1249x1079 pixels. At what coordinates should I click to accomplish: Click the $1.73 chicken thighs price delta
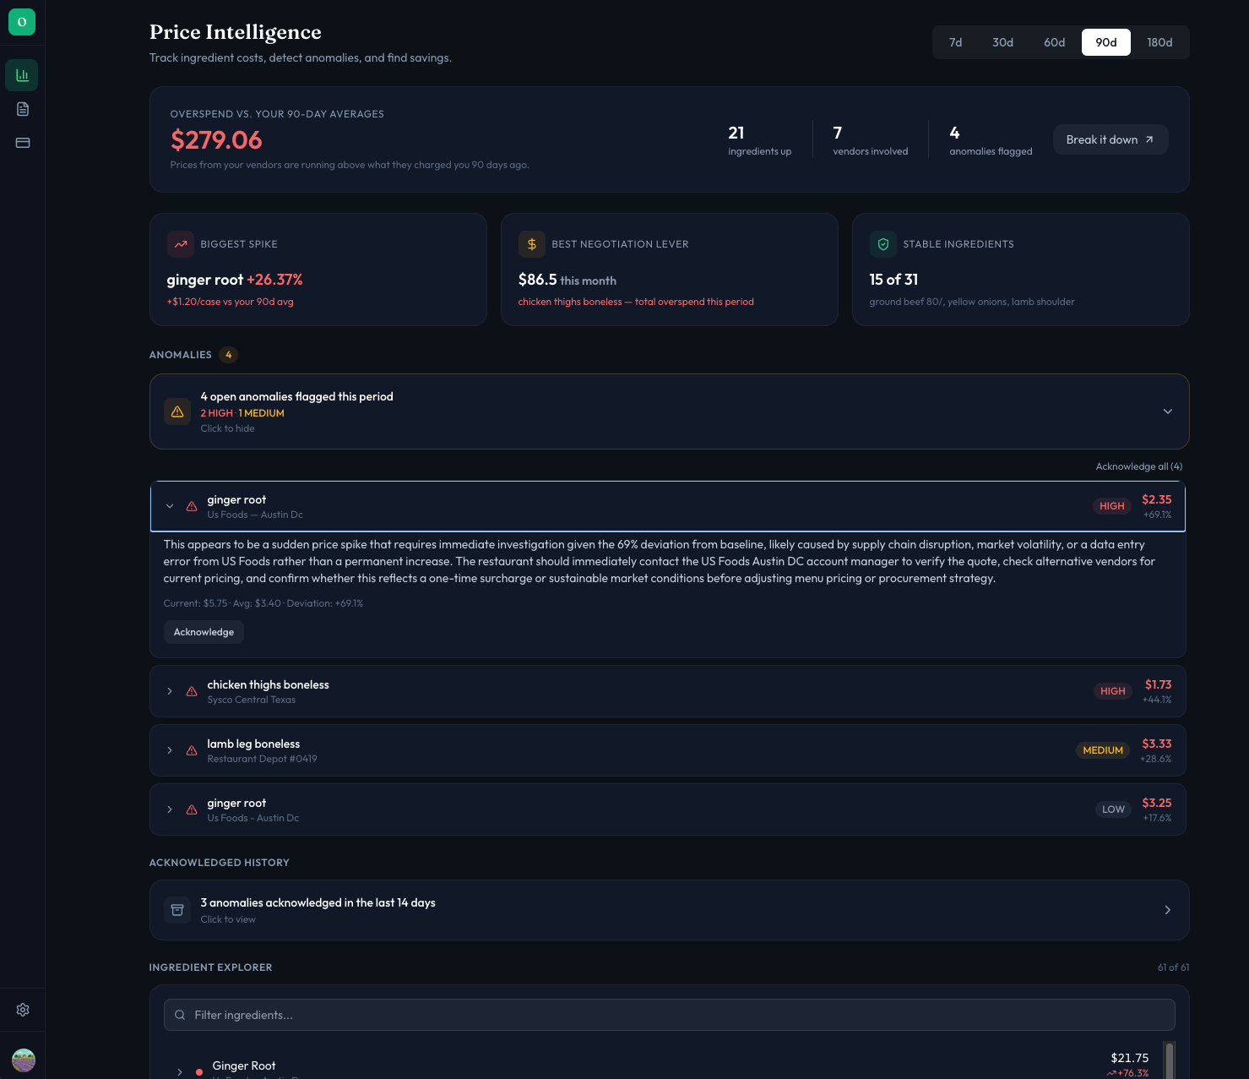pos(1159,684)
